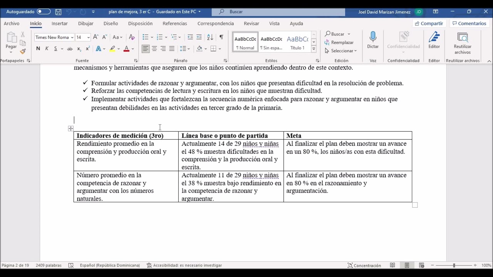Expand the Styles gallery arrow

pos(314,49)
